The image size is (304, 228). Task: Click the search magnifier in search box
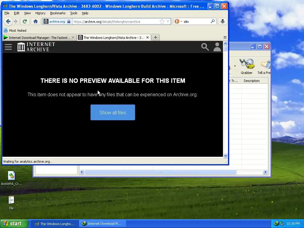(213, 21)
